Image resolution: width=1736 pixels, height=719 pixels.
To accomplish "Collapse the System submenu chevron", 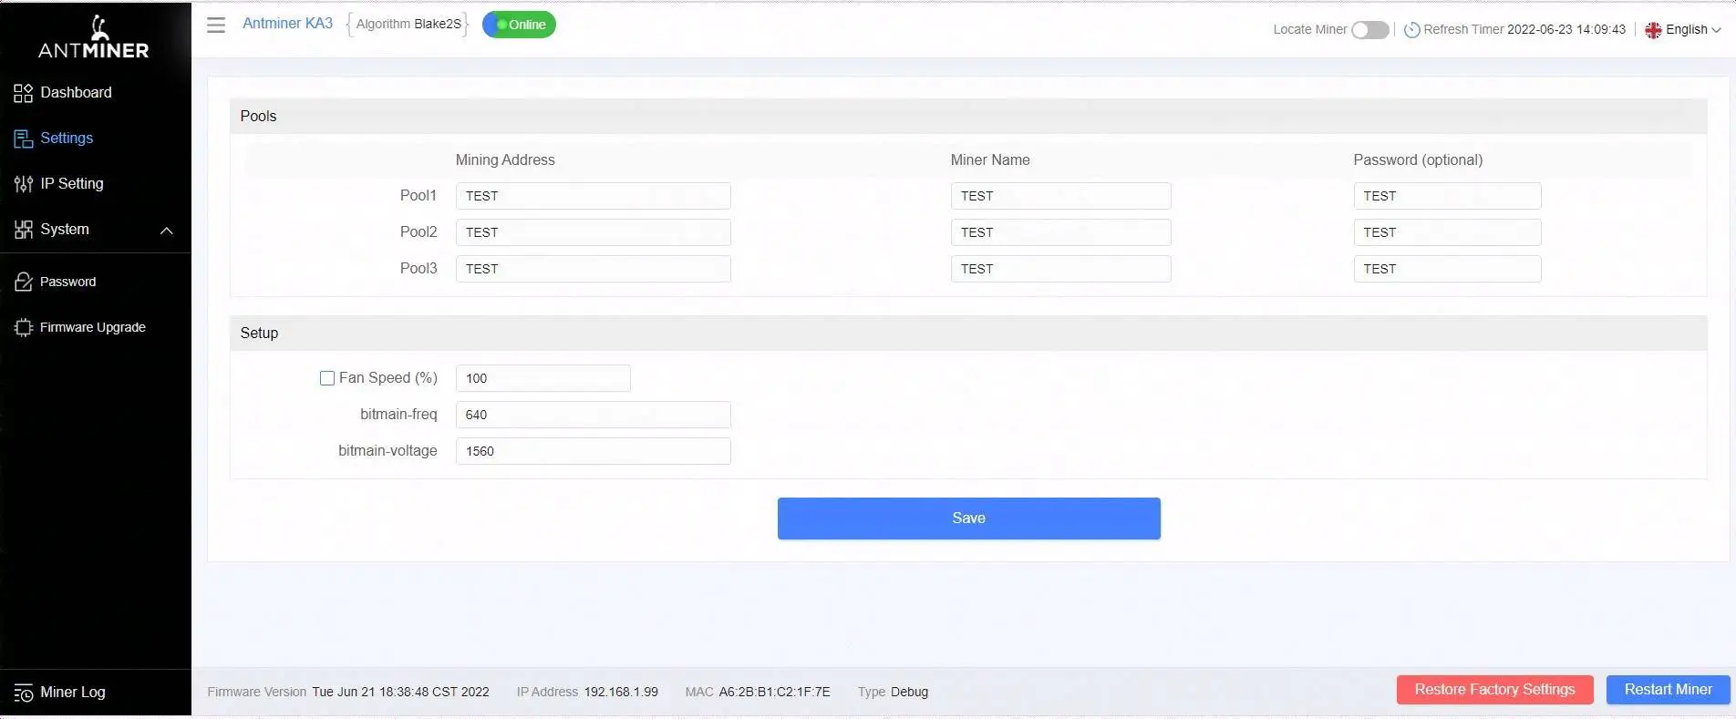I will pos(167,231).
